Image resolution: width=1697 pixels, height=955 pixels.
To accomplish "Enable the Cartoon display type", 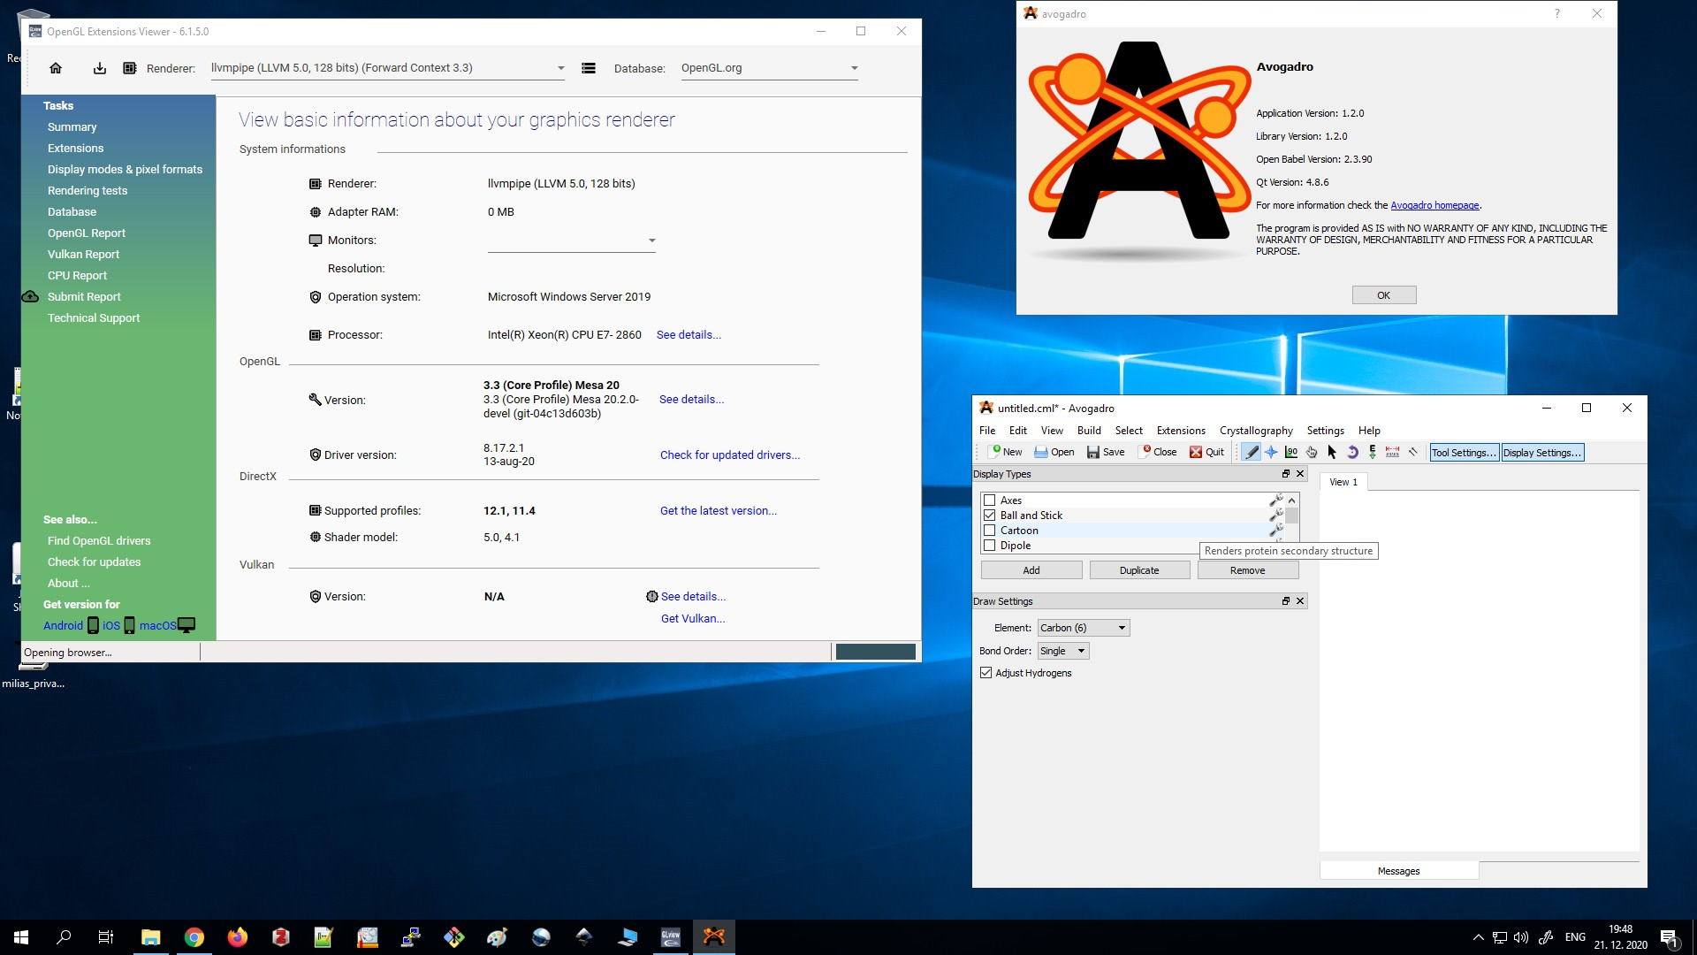I will tap(989, 530).
